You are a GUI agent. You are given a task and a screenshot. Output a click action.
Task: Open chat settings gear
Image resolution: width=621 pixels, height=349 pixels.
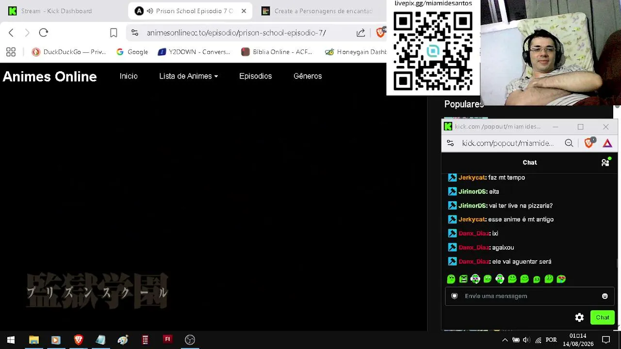coord(579,317)
